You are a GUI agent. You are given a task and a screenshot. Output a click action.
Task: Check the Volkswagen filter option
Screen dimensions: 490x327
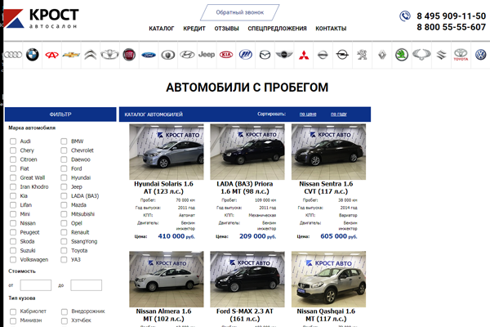(13, 259)
